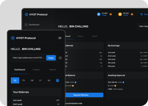Click the orange HYGT token icon in header

tap(120, 14)
